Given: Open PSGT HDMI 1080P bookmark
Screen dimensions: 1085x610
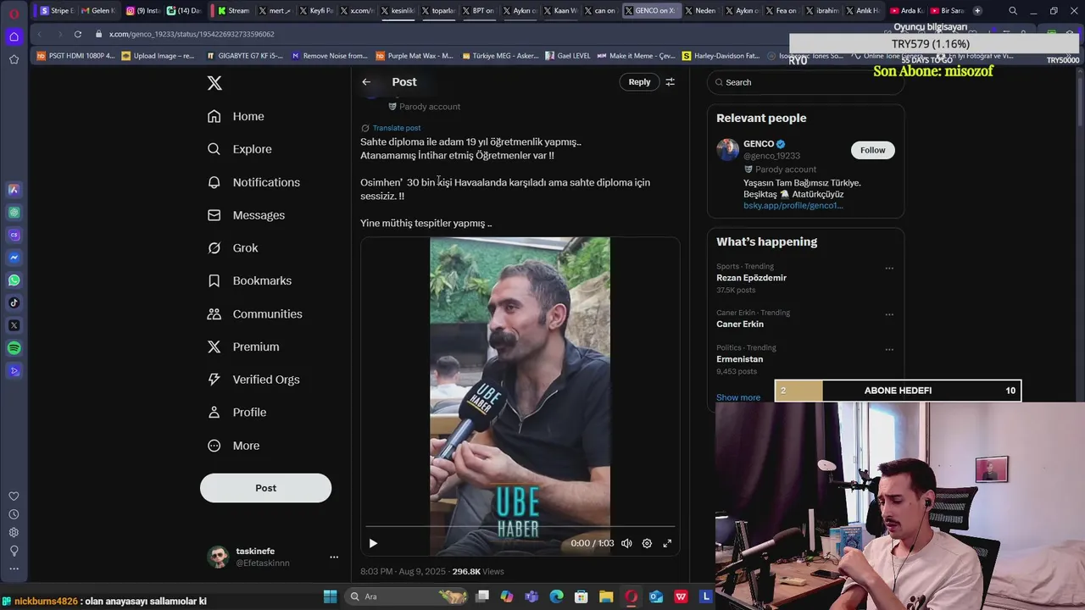Looking at the screenshot, I should [75, 56].
